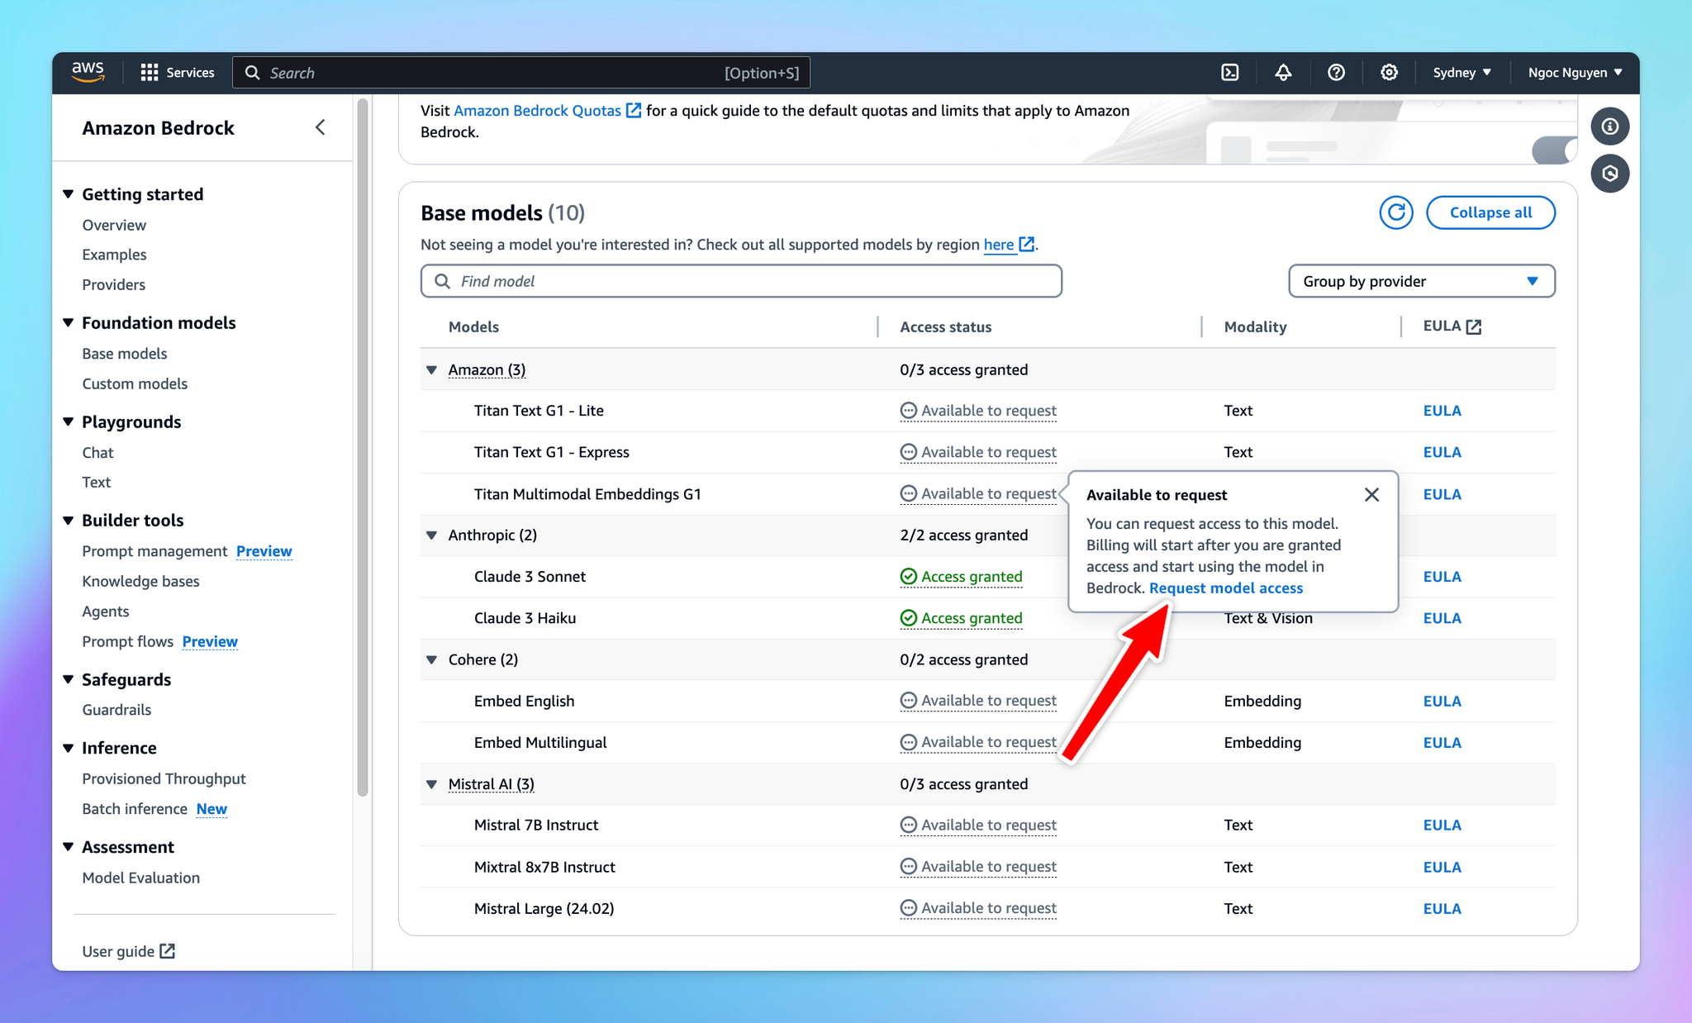Go to Overview in the sidebar
This screenshot has height=1023, width=1692.
pos(114,225)
